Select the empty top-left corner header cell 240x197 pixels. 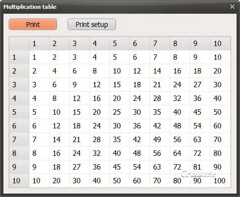[19, 44]
